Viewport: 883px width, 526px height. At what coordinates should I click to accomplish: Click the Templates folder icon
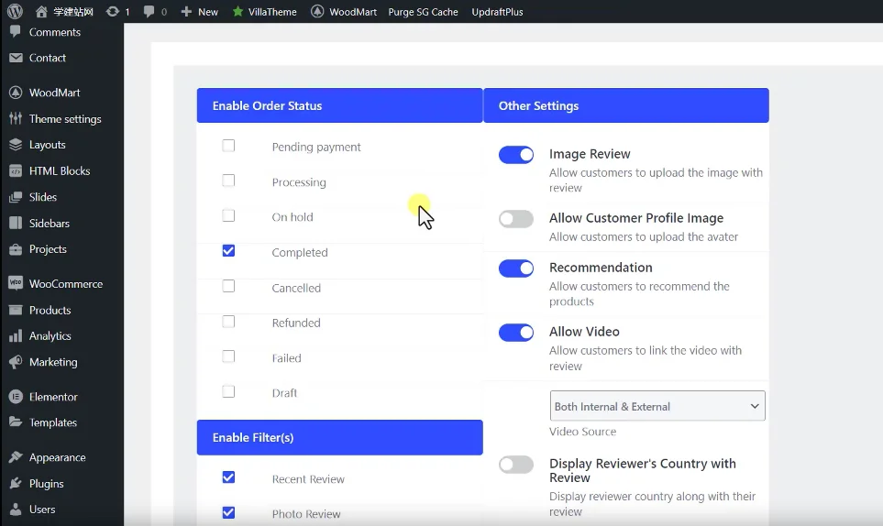16,422
